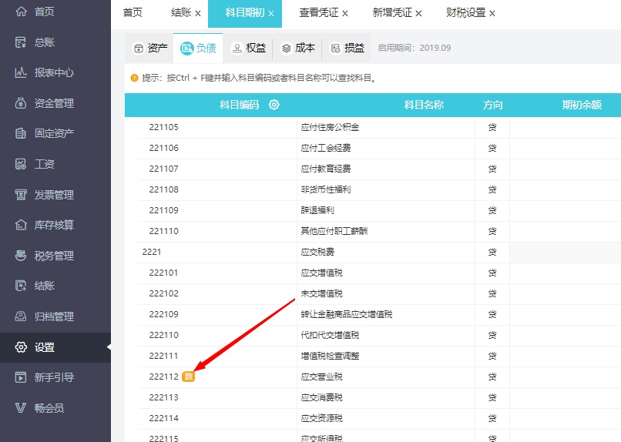The width and height of the screenshot is (621, 442).
Task: Click the 损益 category icon
Action: 335,49
